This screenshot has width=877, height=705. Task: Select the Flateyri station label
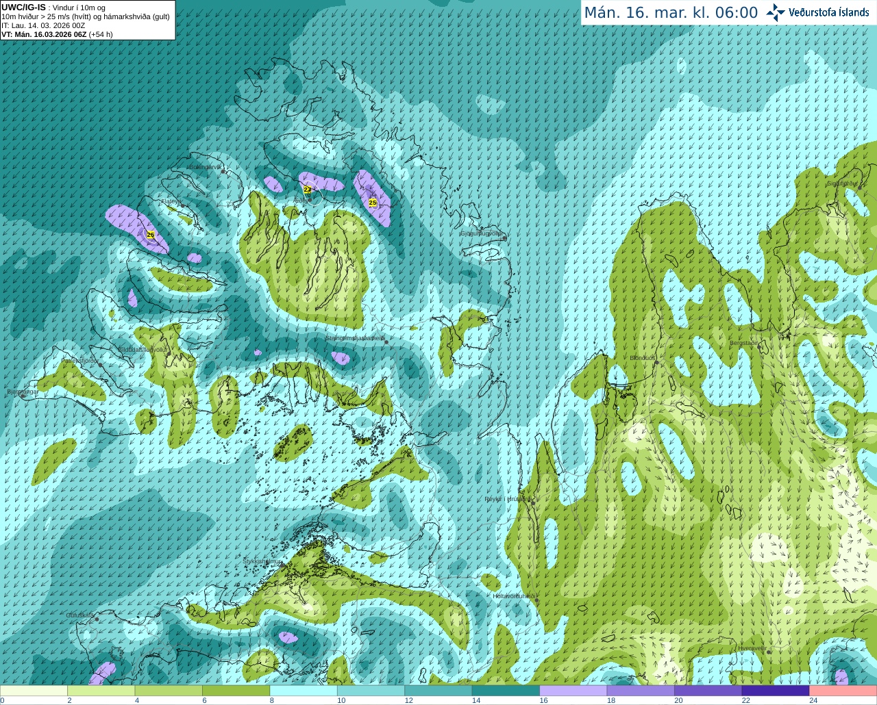point(171,201)
